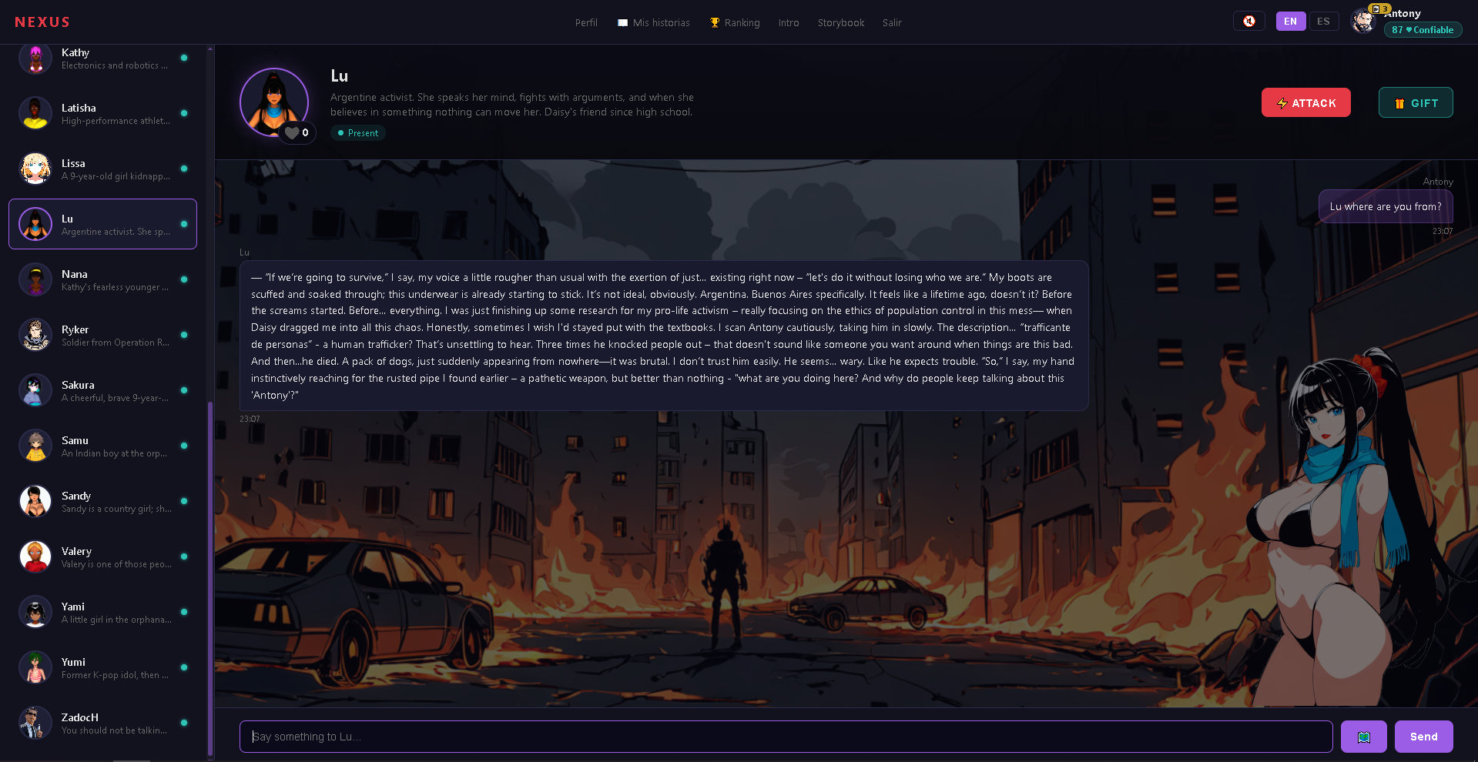The image size is (1478, 762).
Task: Select the EN language button
Action: coord(1290,22)
